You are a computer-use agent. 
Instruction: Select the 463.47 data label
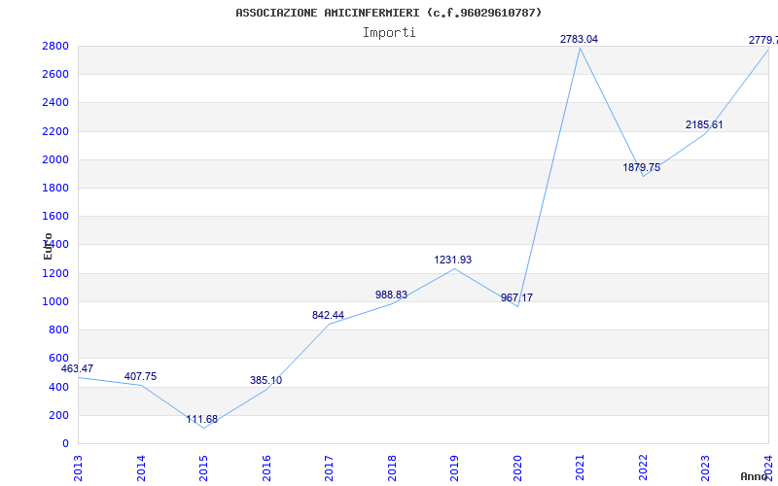tap(77, 369)
